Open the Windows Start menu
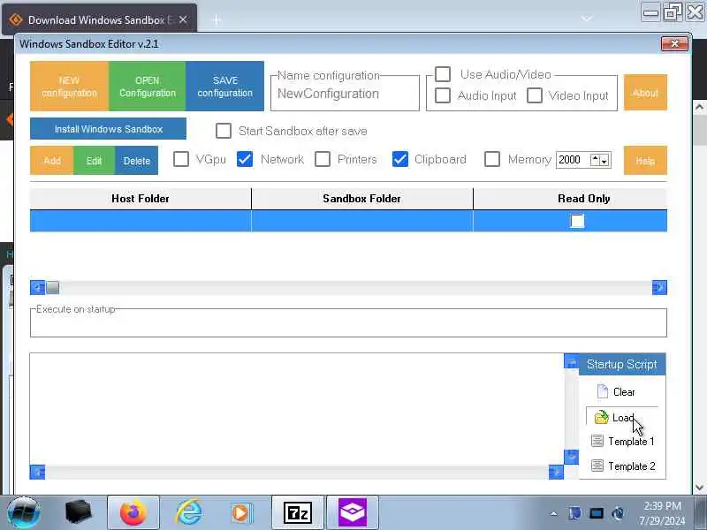The width and height of the screenshot is (707, 530). click(x=24, y=513)
